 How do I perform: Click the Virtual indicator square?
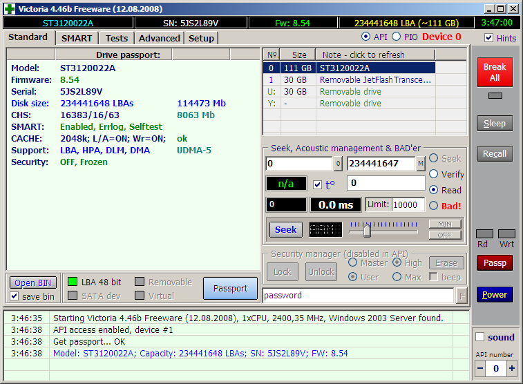pos(140,296)
